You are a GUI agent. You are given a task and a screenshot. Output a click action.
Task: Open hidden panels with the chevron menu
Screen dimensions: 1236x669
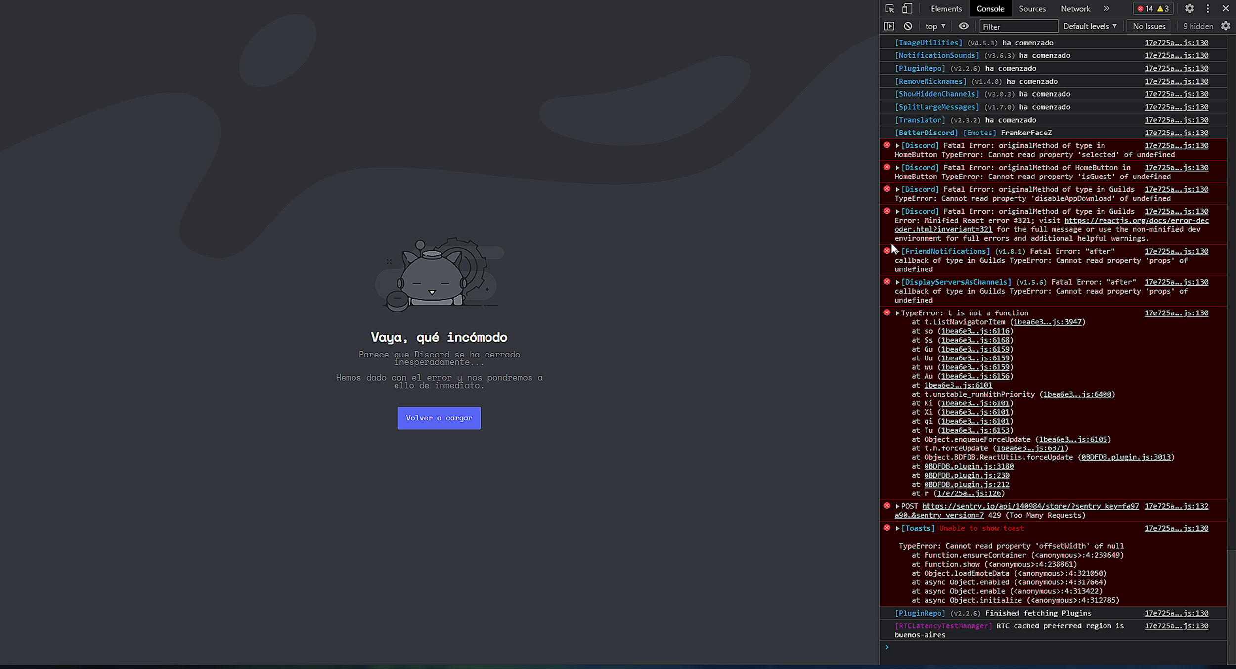[x=1106, y=8]
